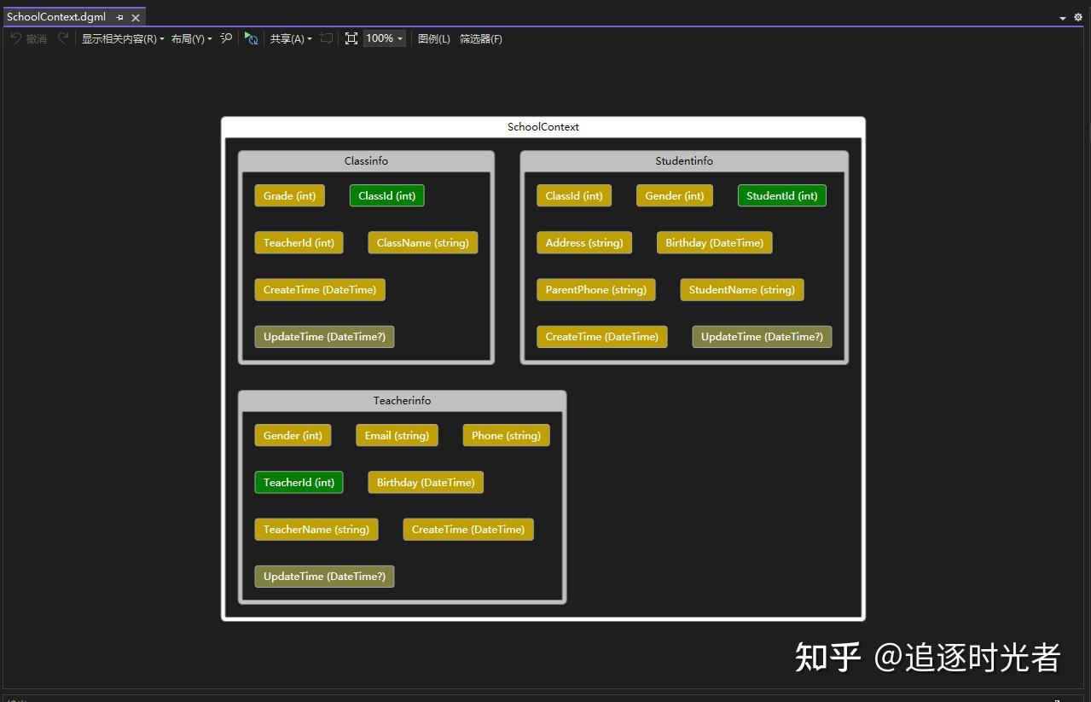This screenshot has height=702, width=1091.
Task: Open the 显示相关内容(R) dropdown
Action: (120, 38)
